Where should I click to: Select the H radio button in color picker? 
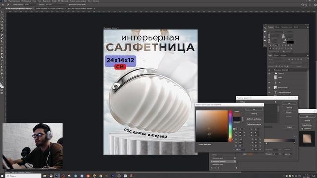pyautogui.click(x=234, y=129)
